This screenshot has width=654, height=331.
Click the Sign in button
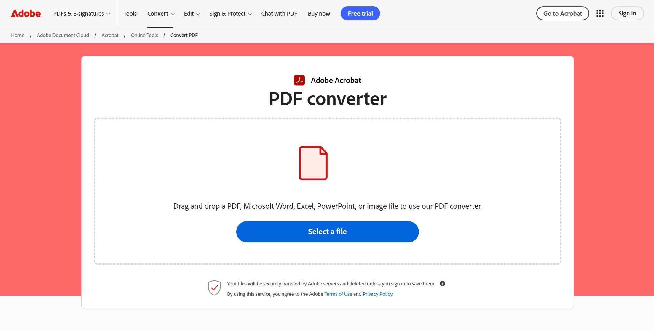(x=627, y=13)
